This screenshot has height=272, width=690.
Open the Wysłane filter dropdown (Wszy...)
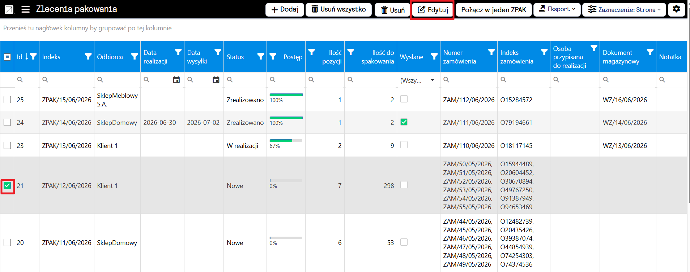point(418,80)
